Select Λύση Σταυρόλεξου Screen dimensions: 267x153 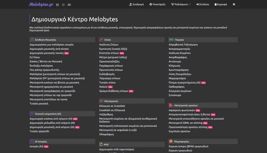180,74
